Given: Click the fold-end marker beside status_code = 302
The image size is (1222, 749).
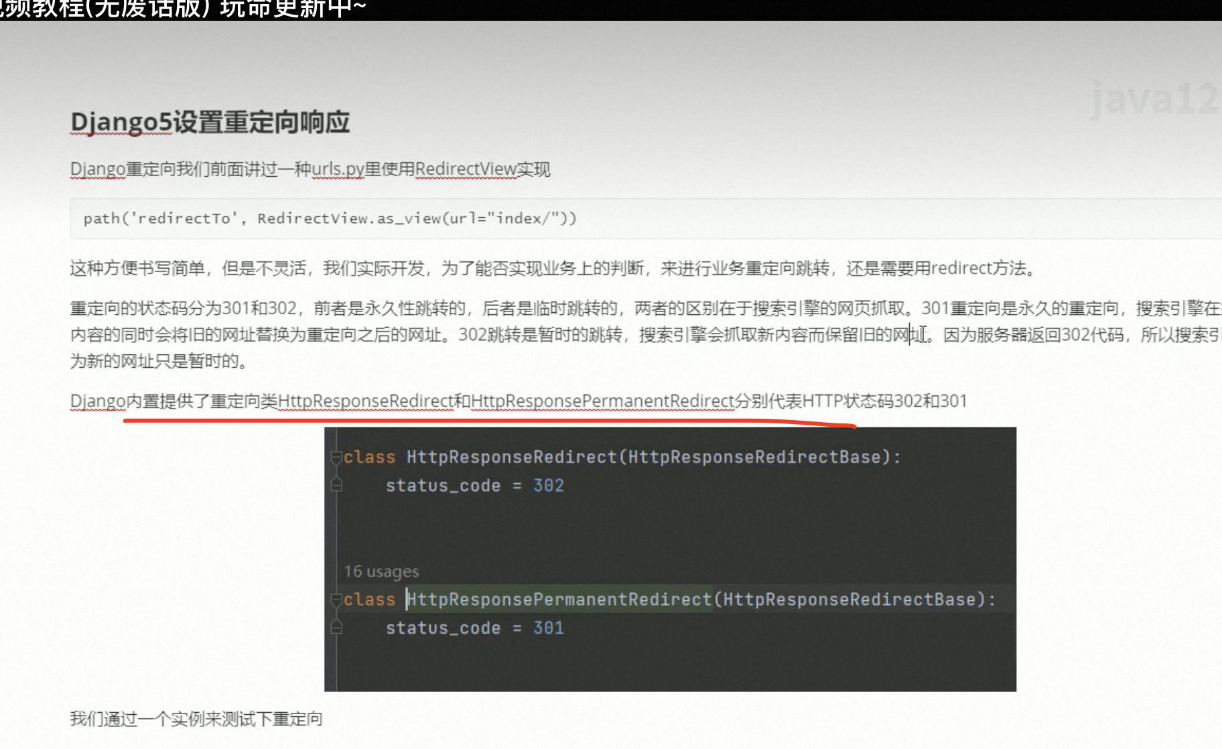Looking at the screenshot, I should point(336,485).
